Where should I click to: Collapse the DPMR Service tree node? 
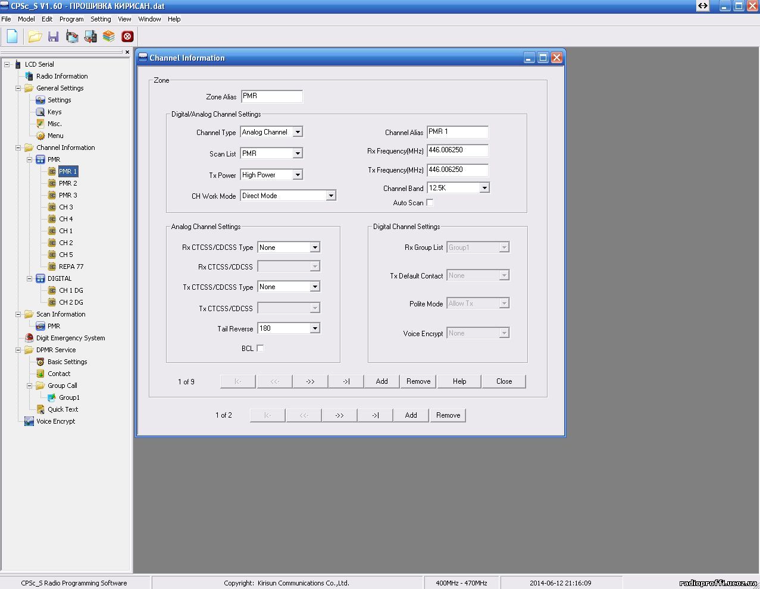[x=18, y=350]
